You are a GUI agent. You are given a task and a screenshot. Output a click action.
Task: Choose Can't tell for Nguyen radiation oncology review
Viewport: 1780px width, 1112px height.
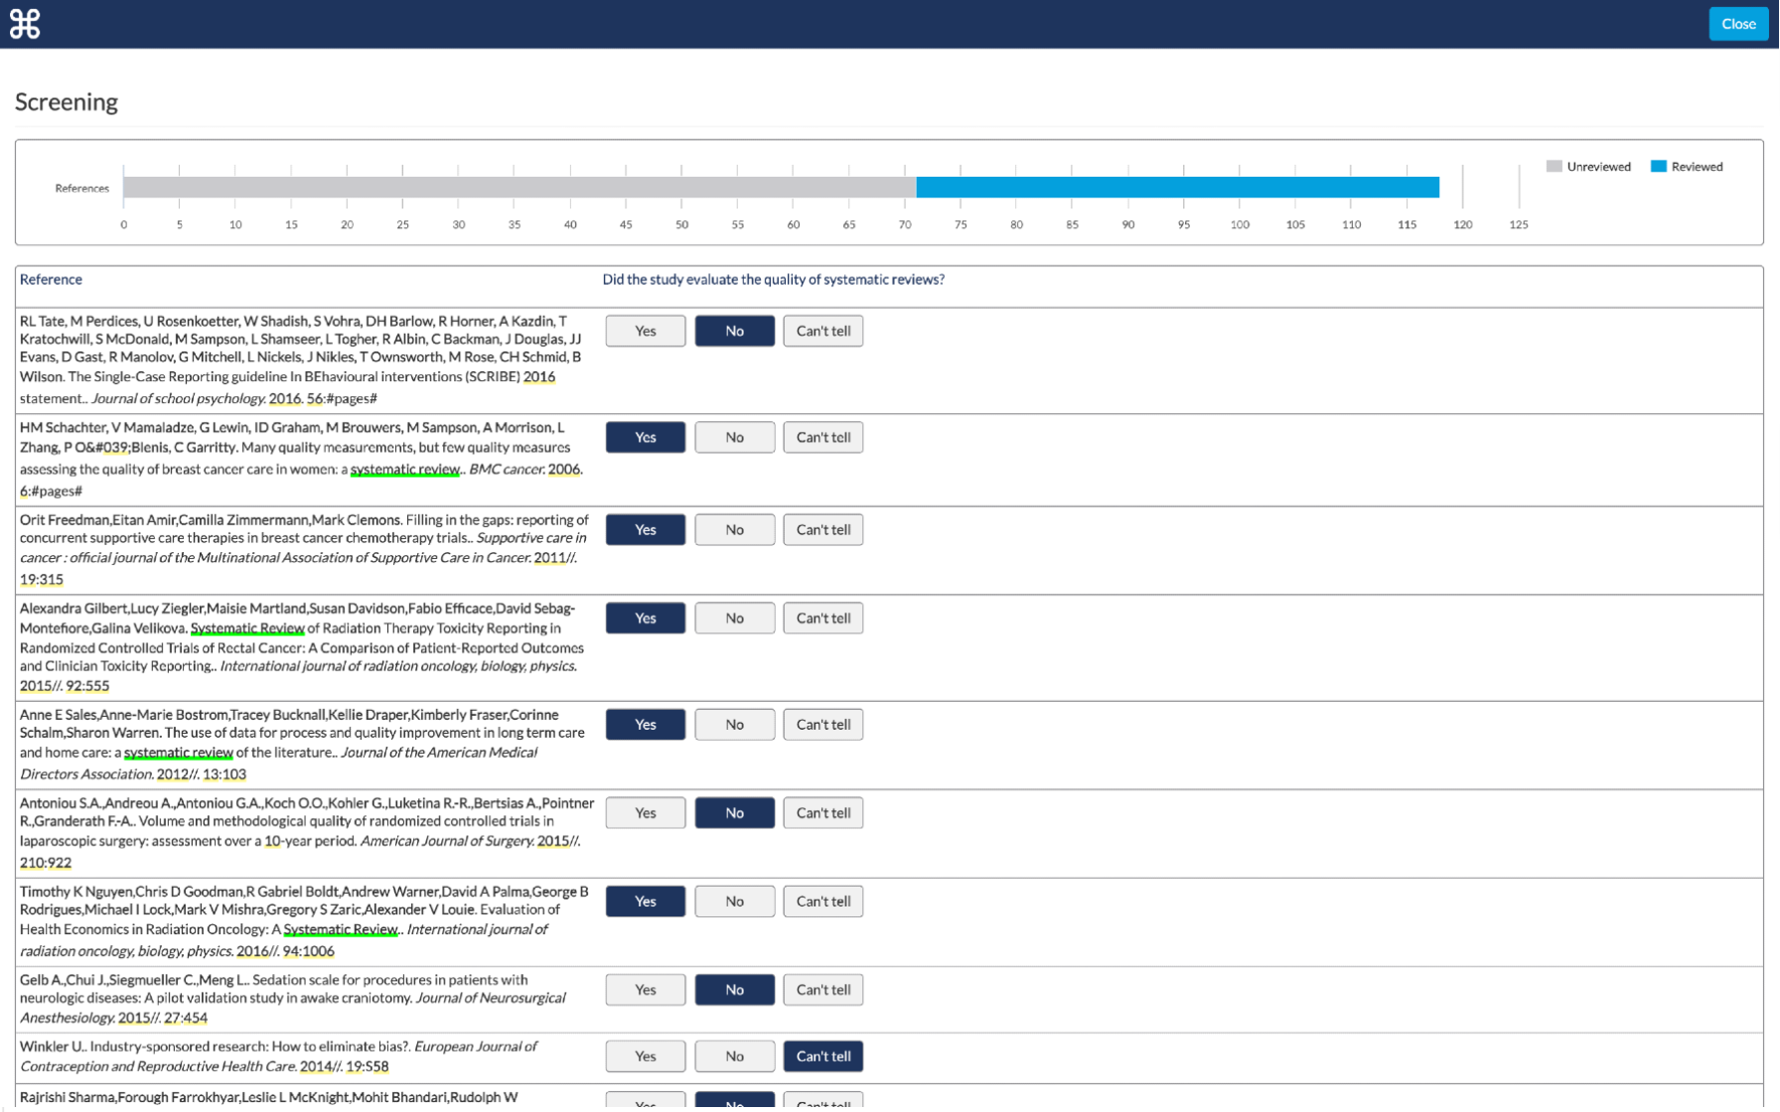[x=822, y=901]
